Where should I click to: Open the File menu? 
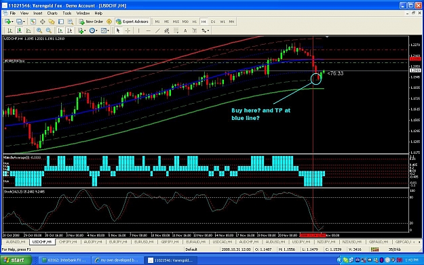[13, 14]
